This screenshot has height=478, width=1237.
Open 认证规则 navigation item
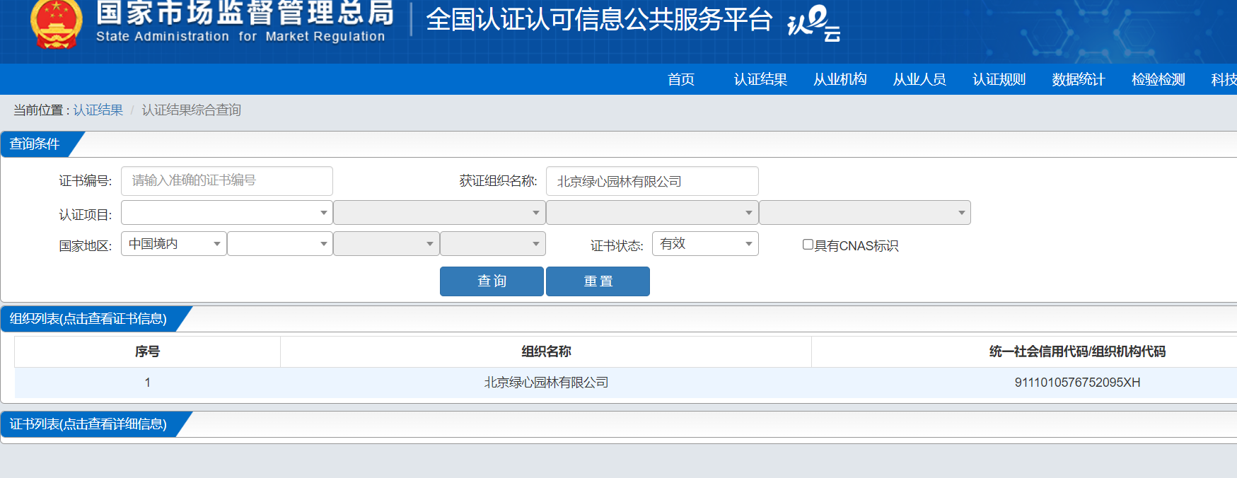point(999,79)
